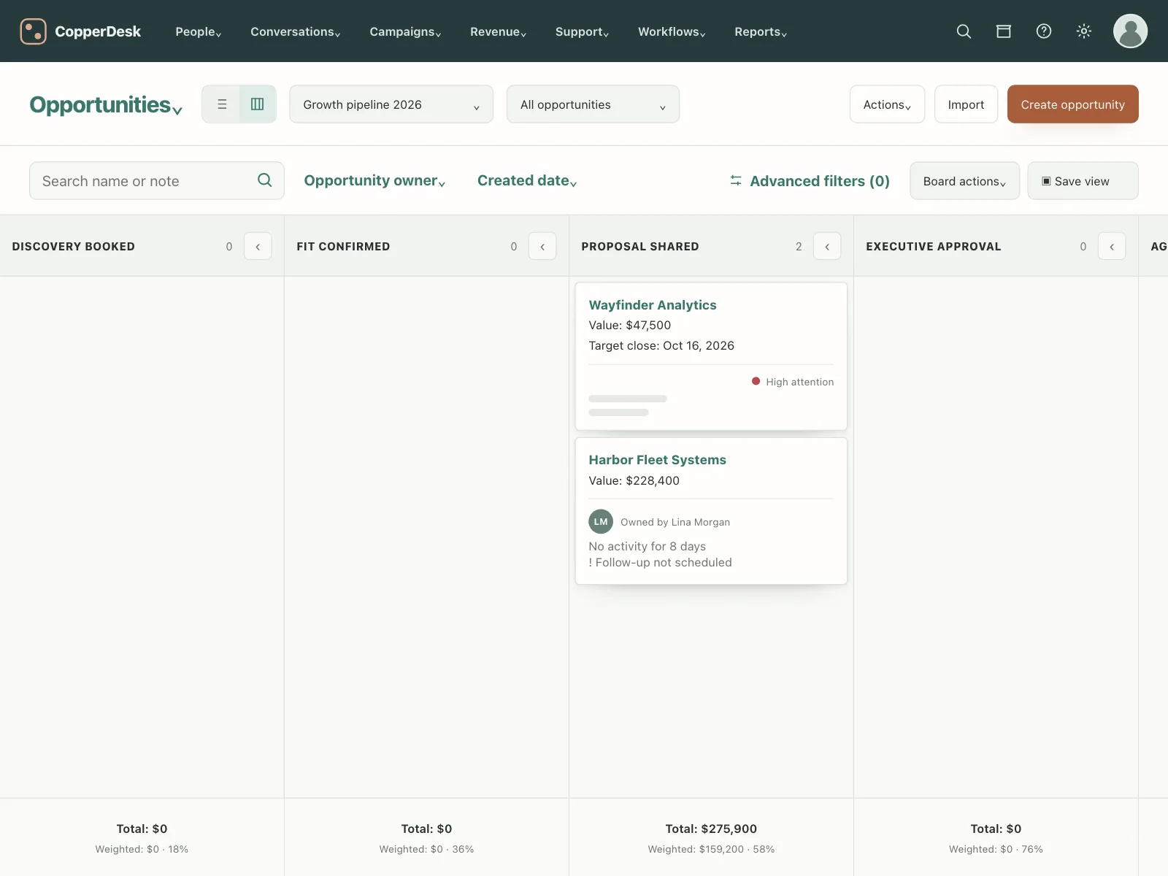Expand the Opportunities title dropdown

[106, 105]
